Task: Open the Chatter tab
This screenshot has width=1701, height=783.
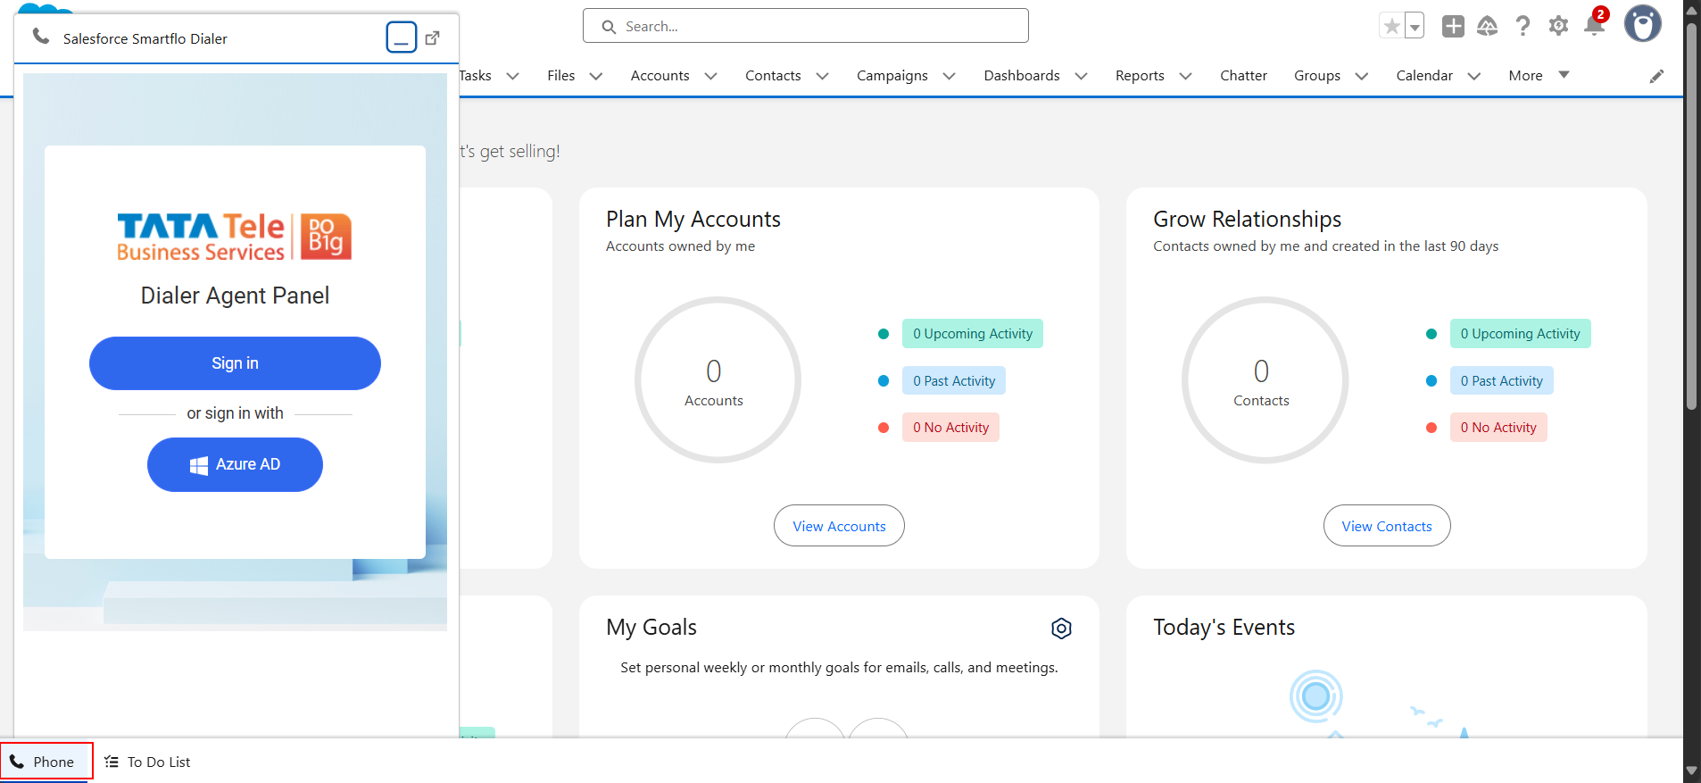Action: (1243, 76)
